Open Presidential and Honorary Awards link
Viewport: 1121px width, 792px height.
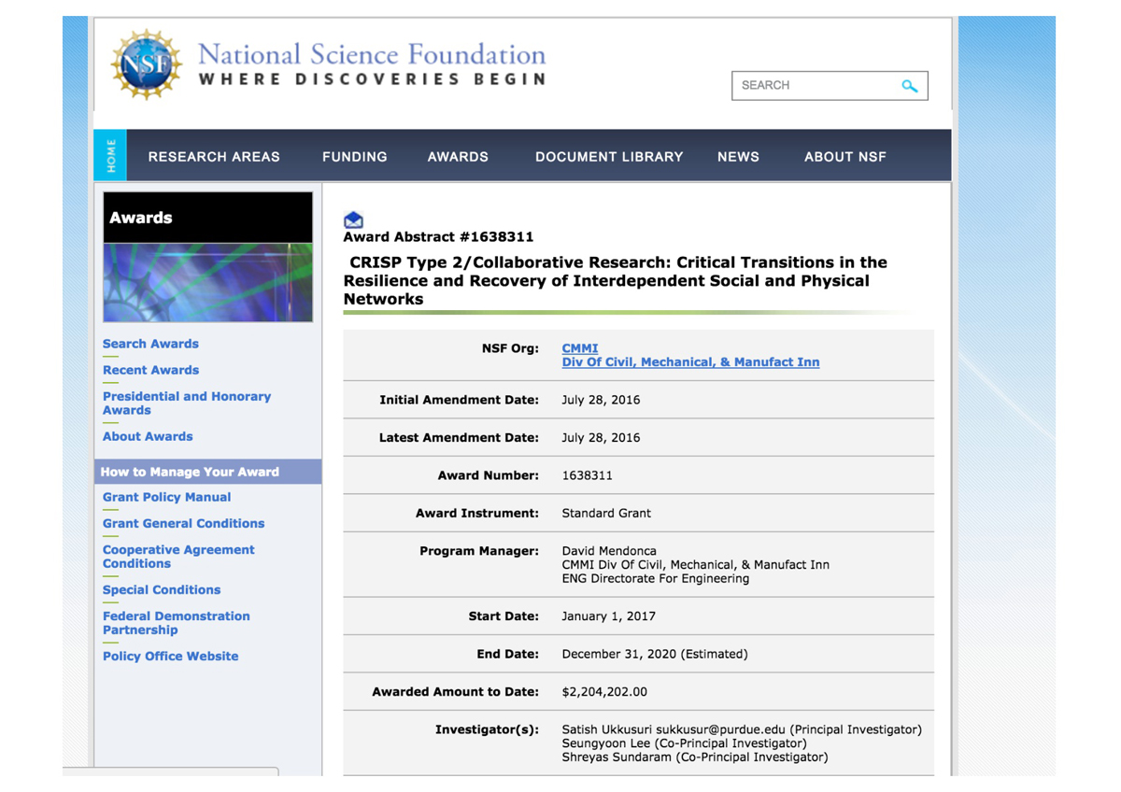[187, 403]
